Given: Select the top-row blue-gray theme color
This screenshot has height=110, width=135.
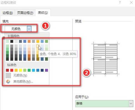Looking at the screenshot, I should tap(20, 41).
